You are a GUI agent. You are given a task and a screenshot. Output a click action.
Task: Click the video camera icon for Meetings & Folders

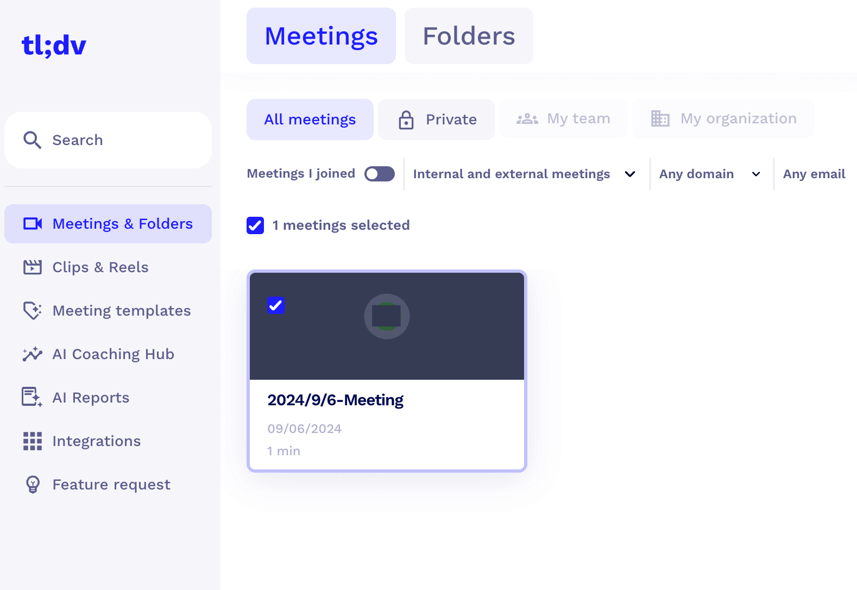point(33,224)
